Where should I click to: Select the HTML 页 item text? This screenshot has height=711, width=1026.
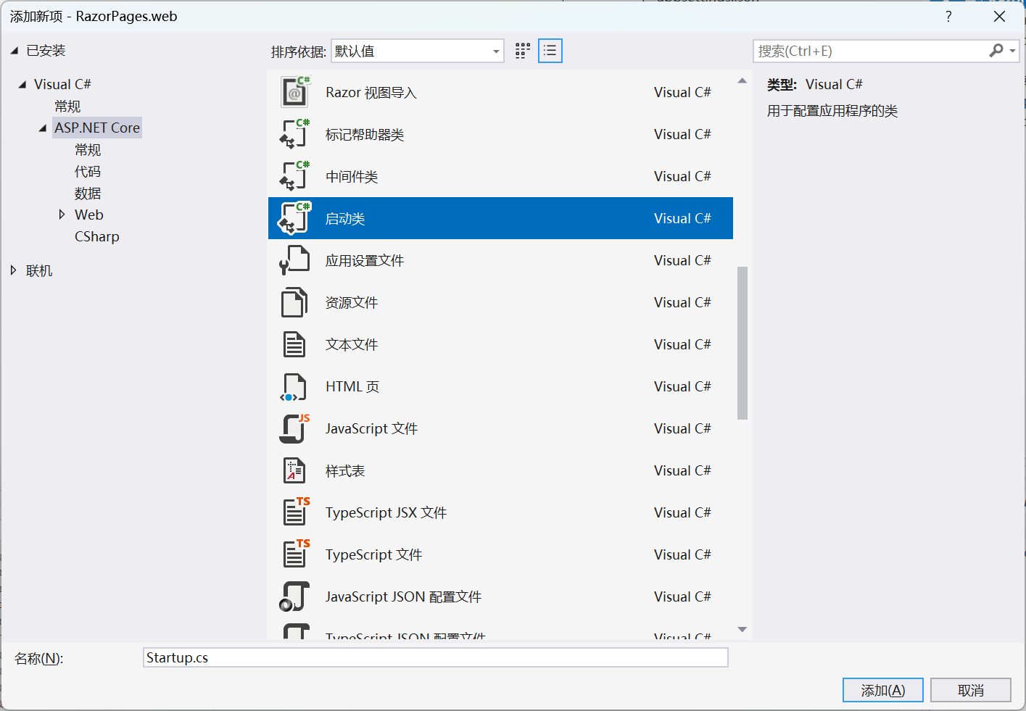[352, 387]
